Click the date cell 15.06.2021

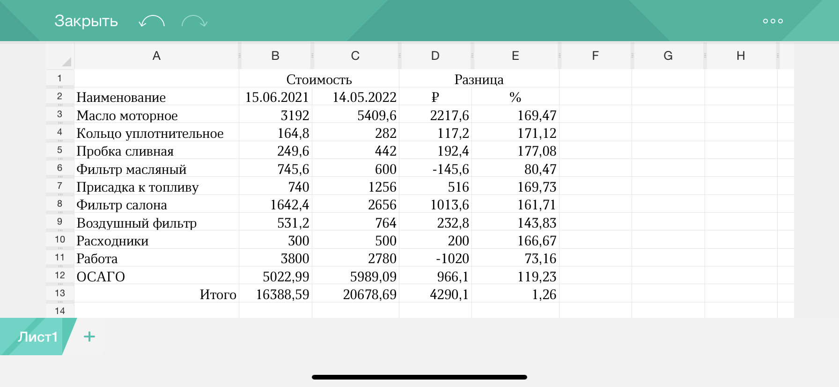coord(275,96)
